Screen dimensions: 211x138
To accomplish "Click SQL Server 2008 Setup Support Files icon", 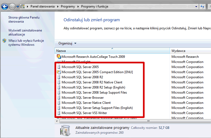I will click(59, 92).
